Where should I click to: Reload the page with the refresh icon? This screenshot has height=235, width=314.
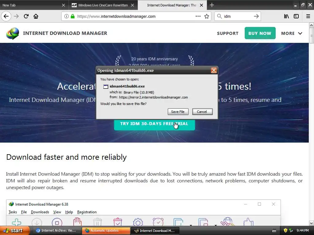pos(26,16)
